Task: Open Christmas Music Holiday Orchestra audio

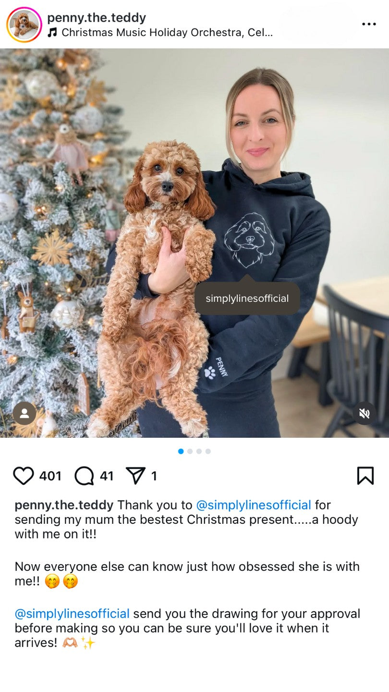Action: point(167,33)
